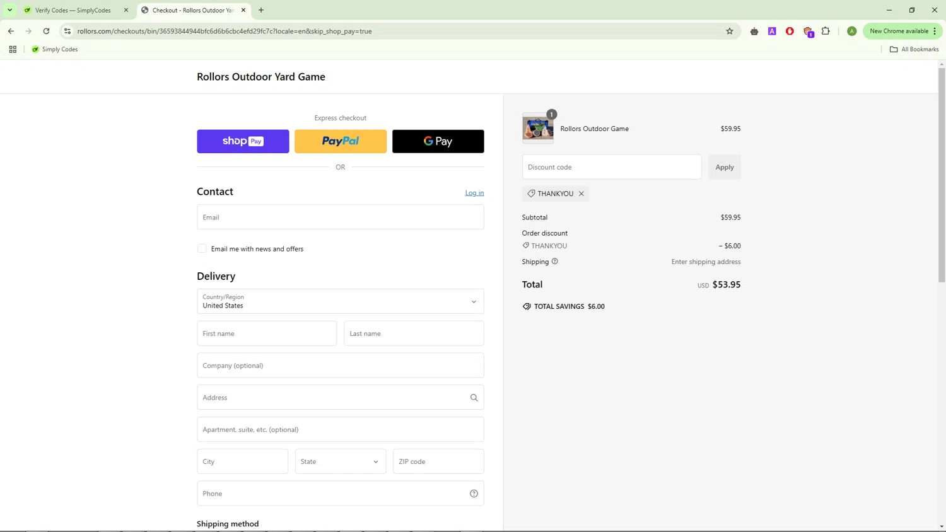946x532 pixels.
Task: Click the page vertical scrollbar
Action: (x=942, y=174)
